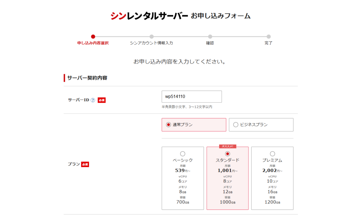
Task: Click the シンアカウント情報入力 step dot
Action: click(151, 36)
